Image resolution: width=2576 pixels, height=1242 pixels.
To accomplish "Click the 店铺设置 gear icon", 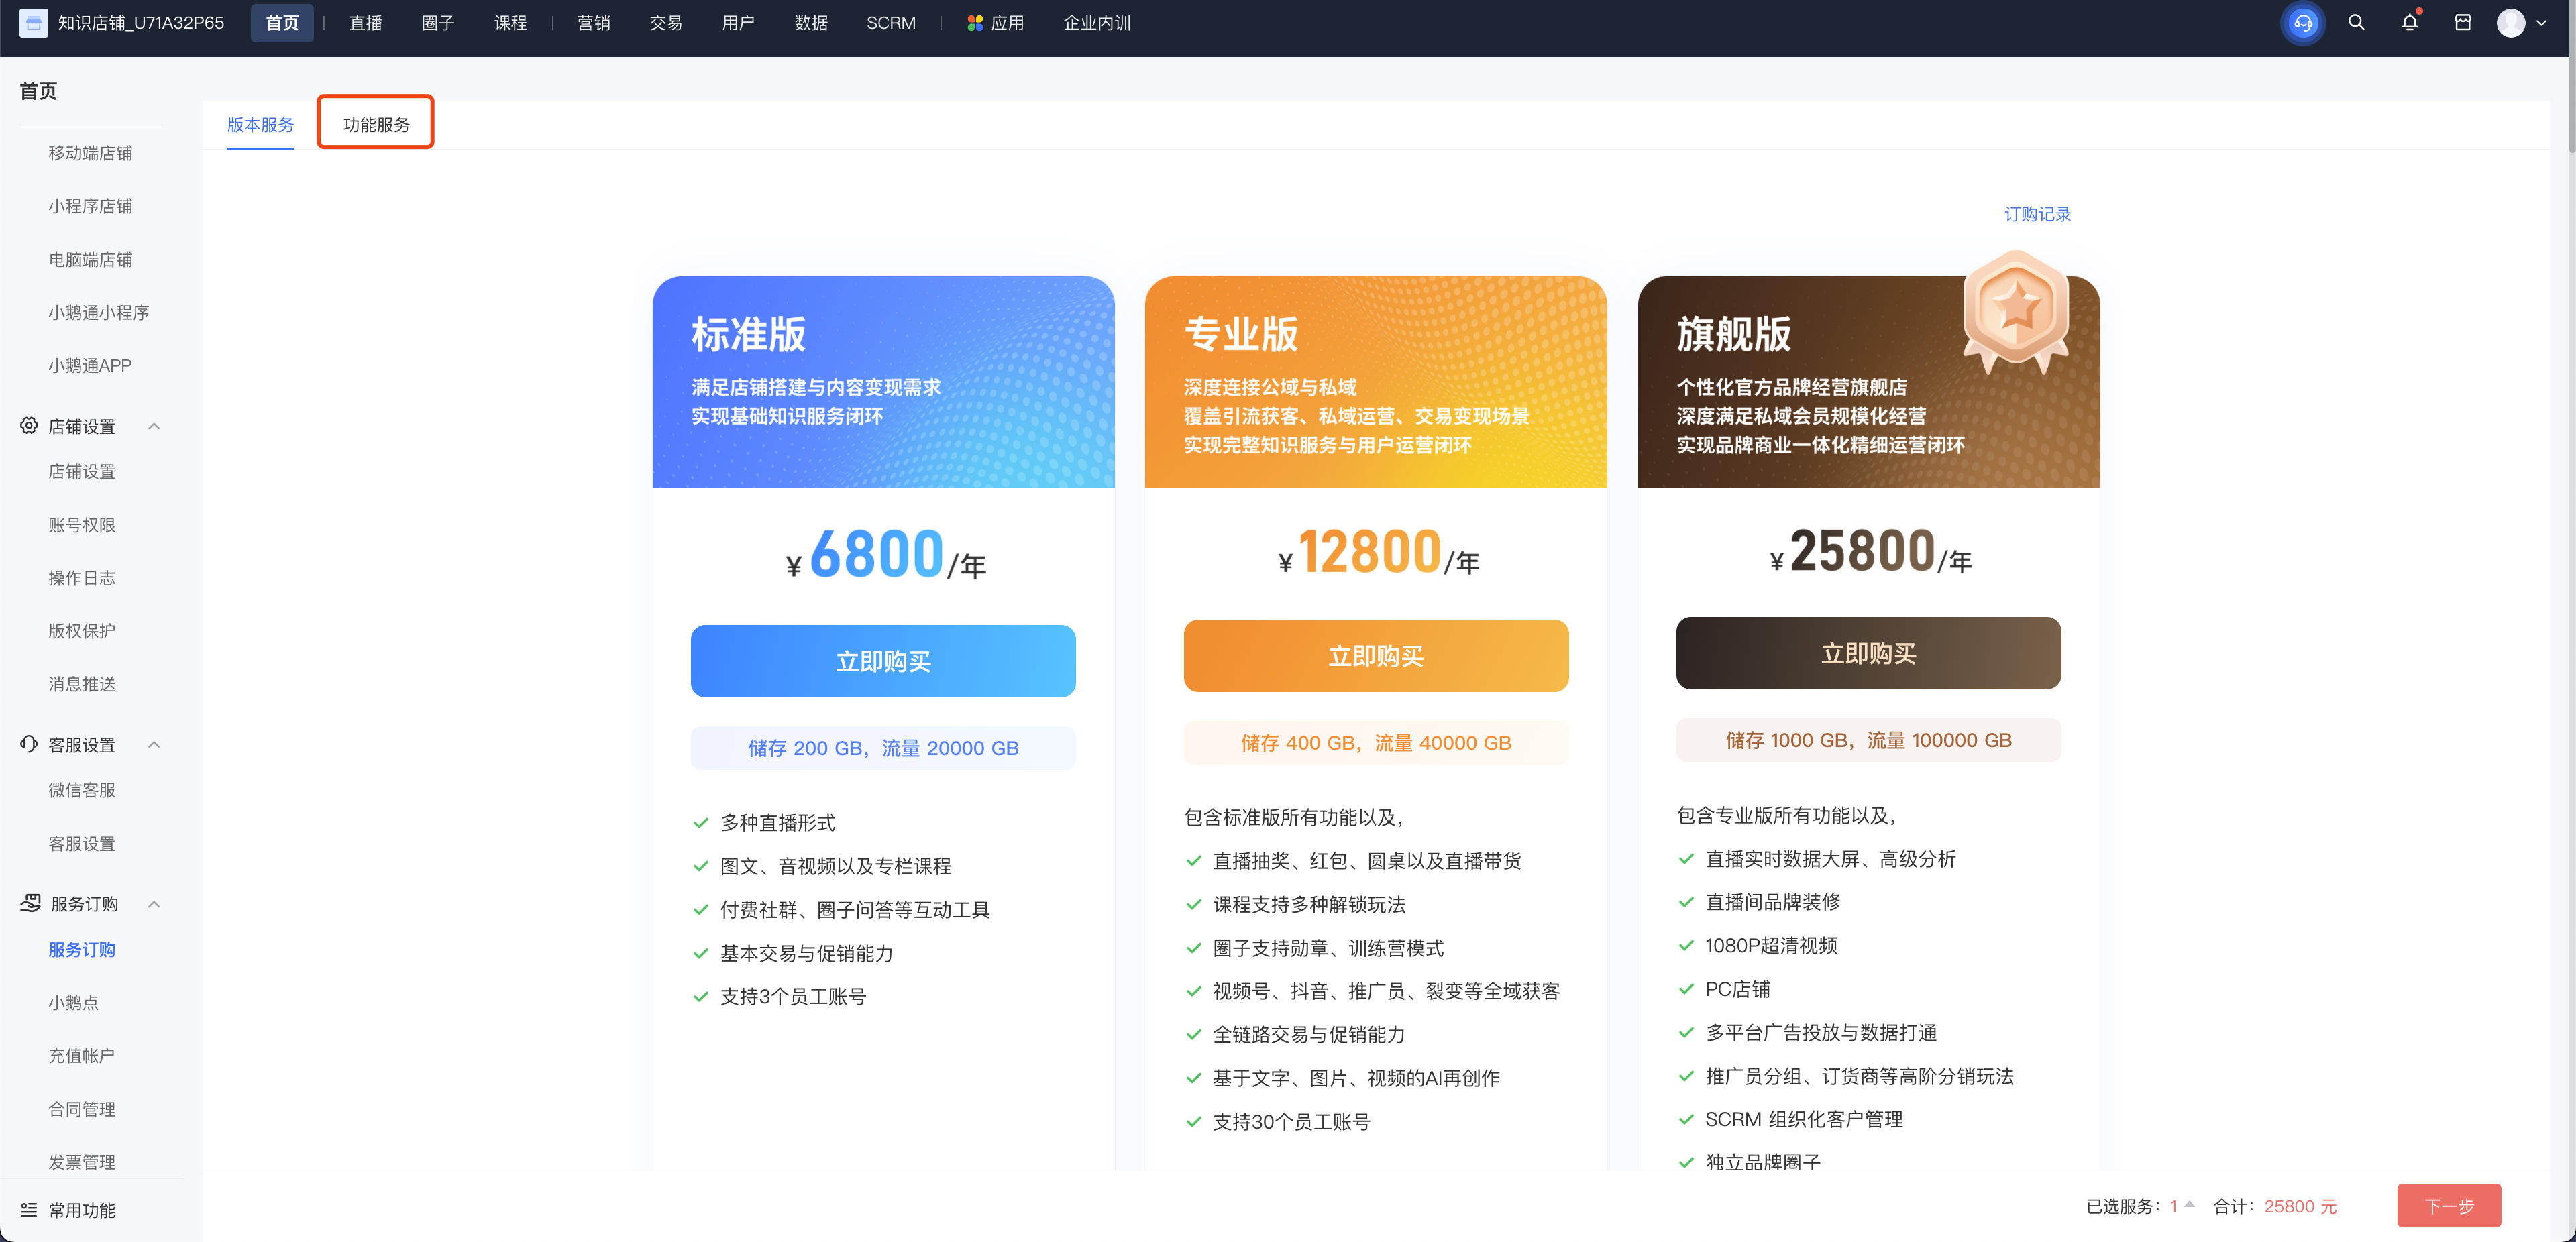I will (28, 426).
